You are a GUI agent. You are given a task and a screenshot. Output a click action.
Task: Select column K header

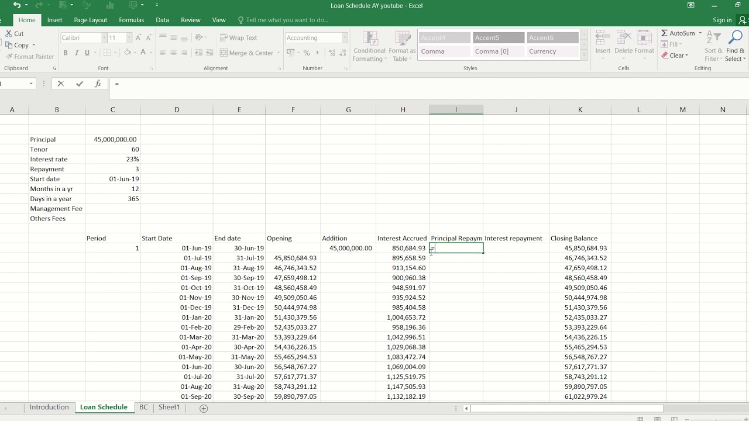[x=580, y=109]
